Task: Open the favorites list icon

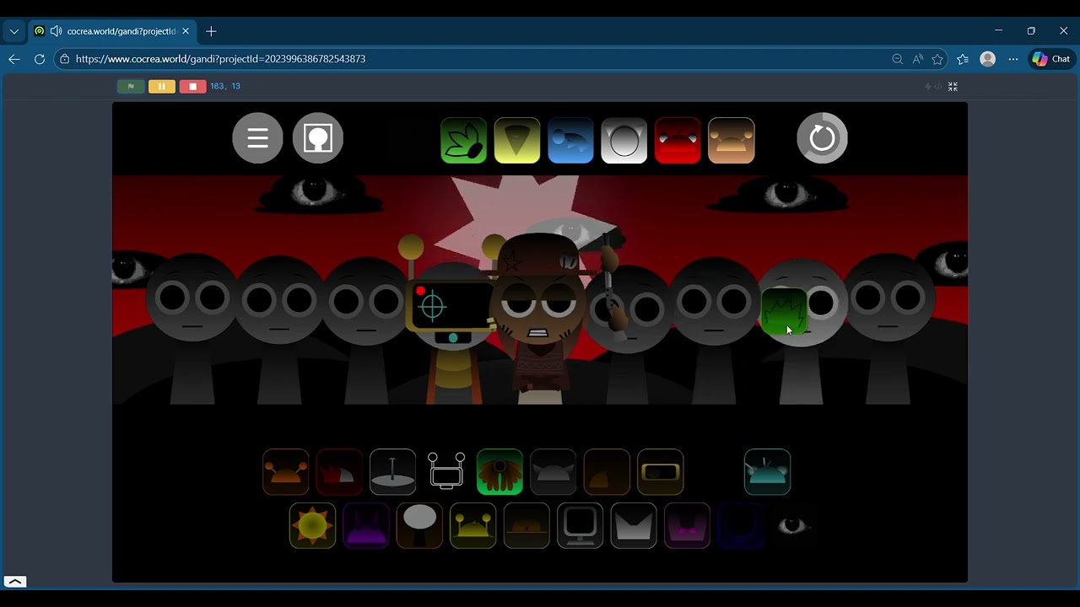Action: (963, 59)
